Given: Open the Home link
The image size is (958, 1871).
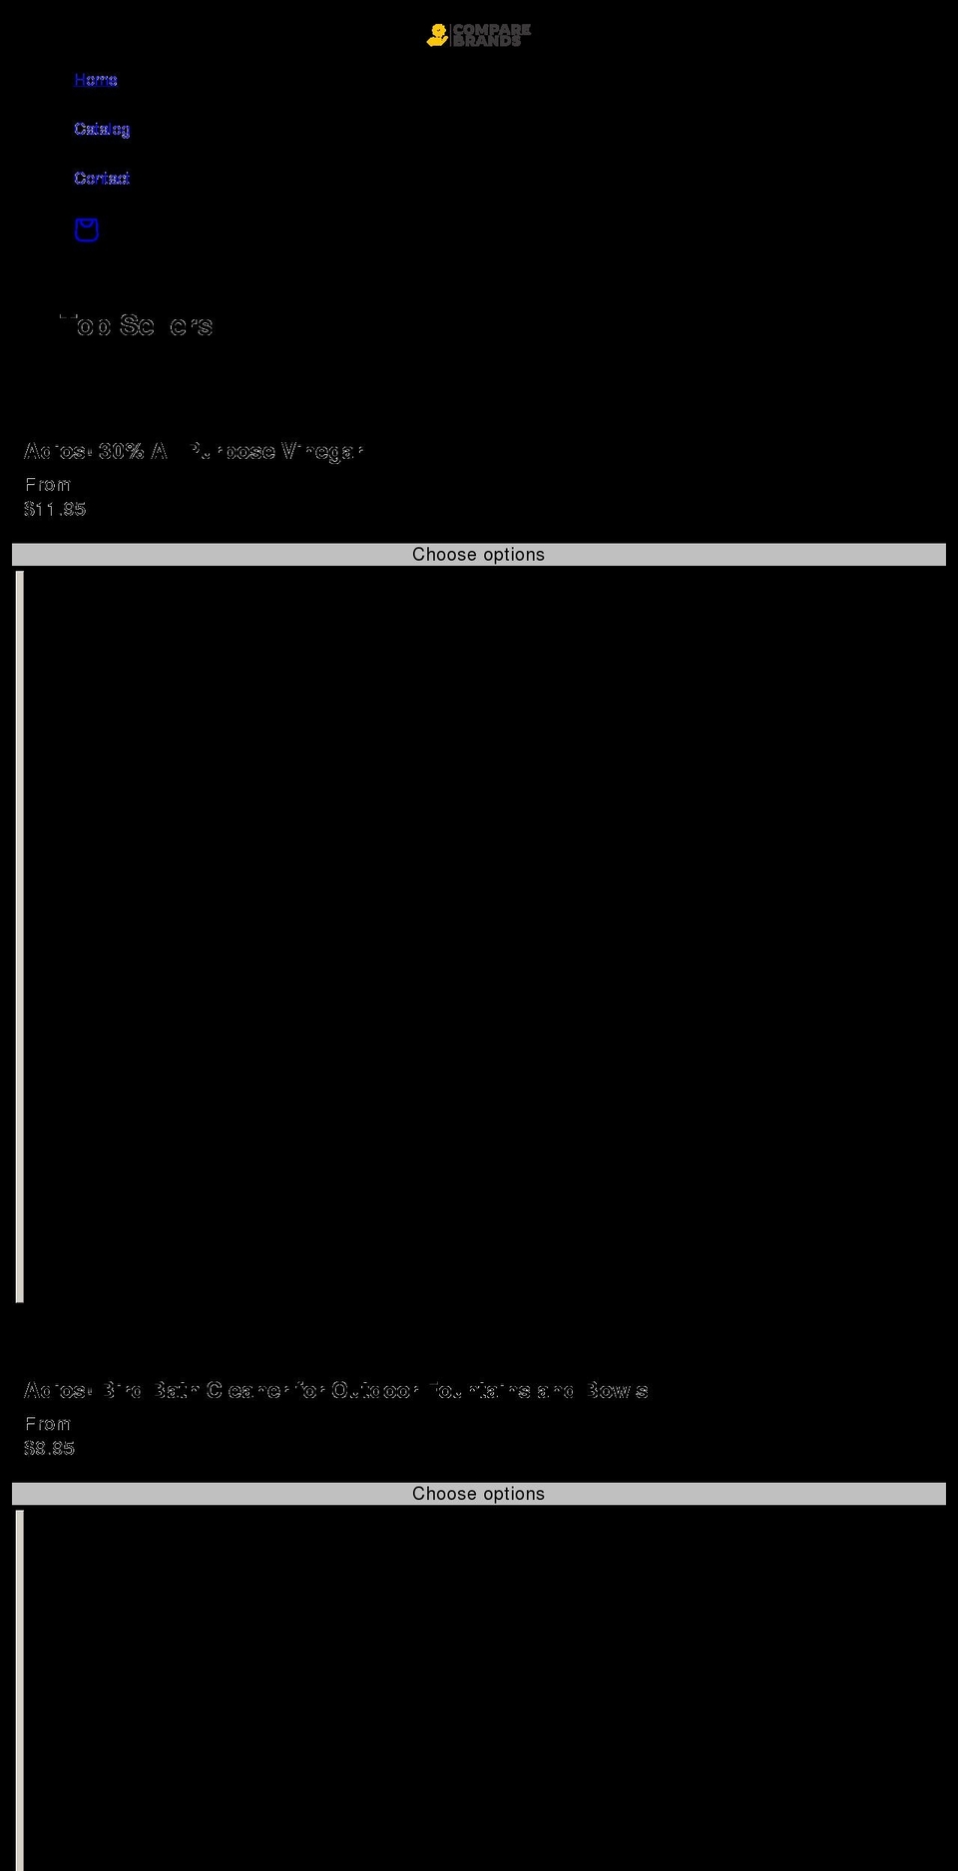Looking at the screenshot, I should tap(96, 80).
